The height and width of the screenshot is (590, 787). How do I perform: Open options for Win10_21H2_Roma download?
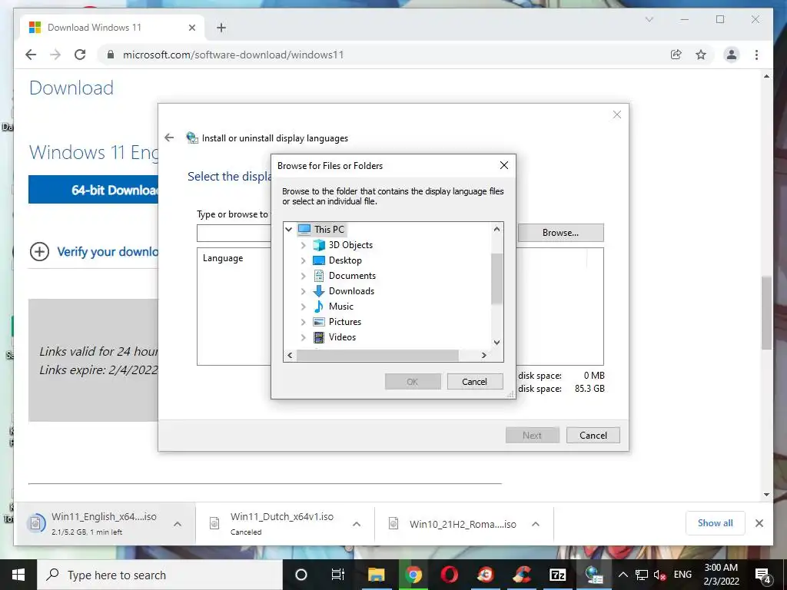click(x=536, y=524)
